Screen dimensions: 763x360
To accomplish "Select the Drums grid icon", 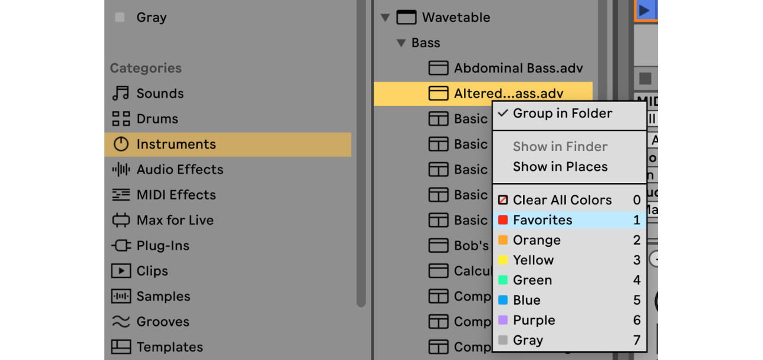I will coord(121,119).
